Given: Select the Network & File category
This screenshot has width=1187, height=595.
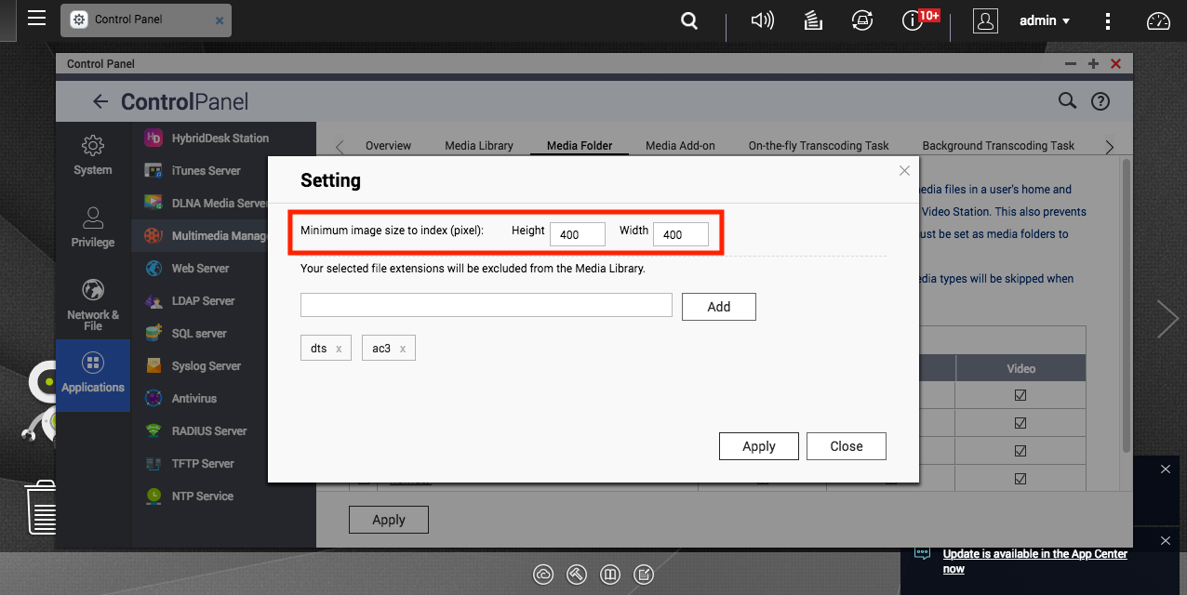Looking at the screenshot, I should (92, 304).
